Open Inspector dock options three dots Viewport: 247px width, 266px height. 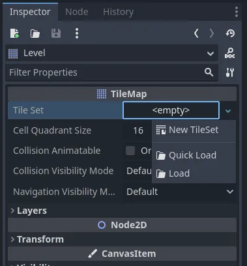tap(237, 12)
